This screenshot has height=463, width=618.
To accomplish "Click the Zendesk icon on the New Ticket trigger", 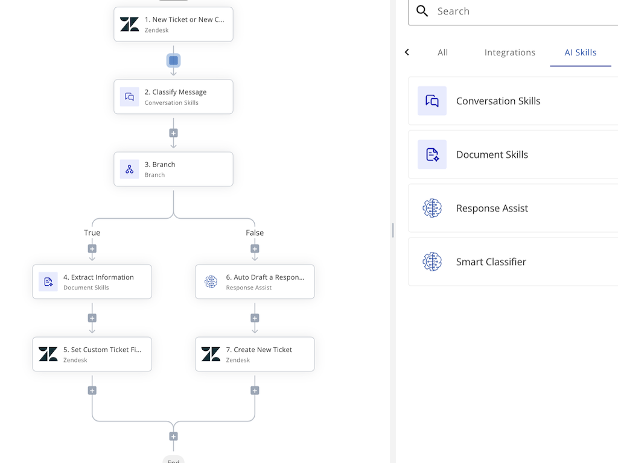I will point(129,24).
